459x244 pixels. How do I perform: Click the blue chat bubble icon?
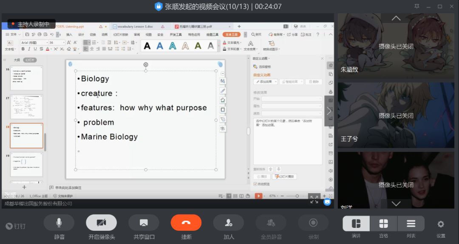pos(327,202)
